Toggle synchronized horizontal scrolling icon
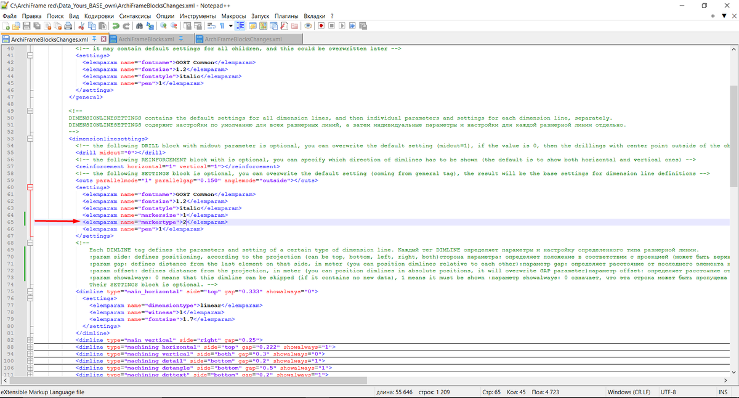 (198, 26)
